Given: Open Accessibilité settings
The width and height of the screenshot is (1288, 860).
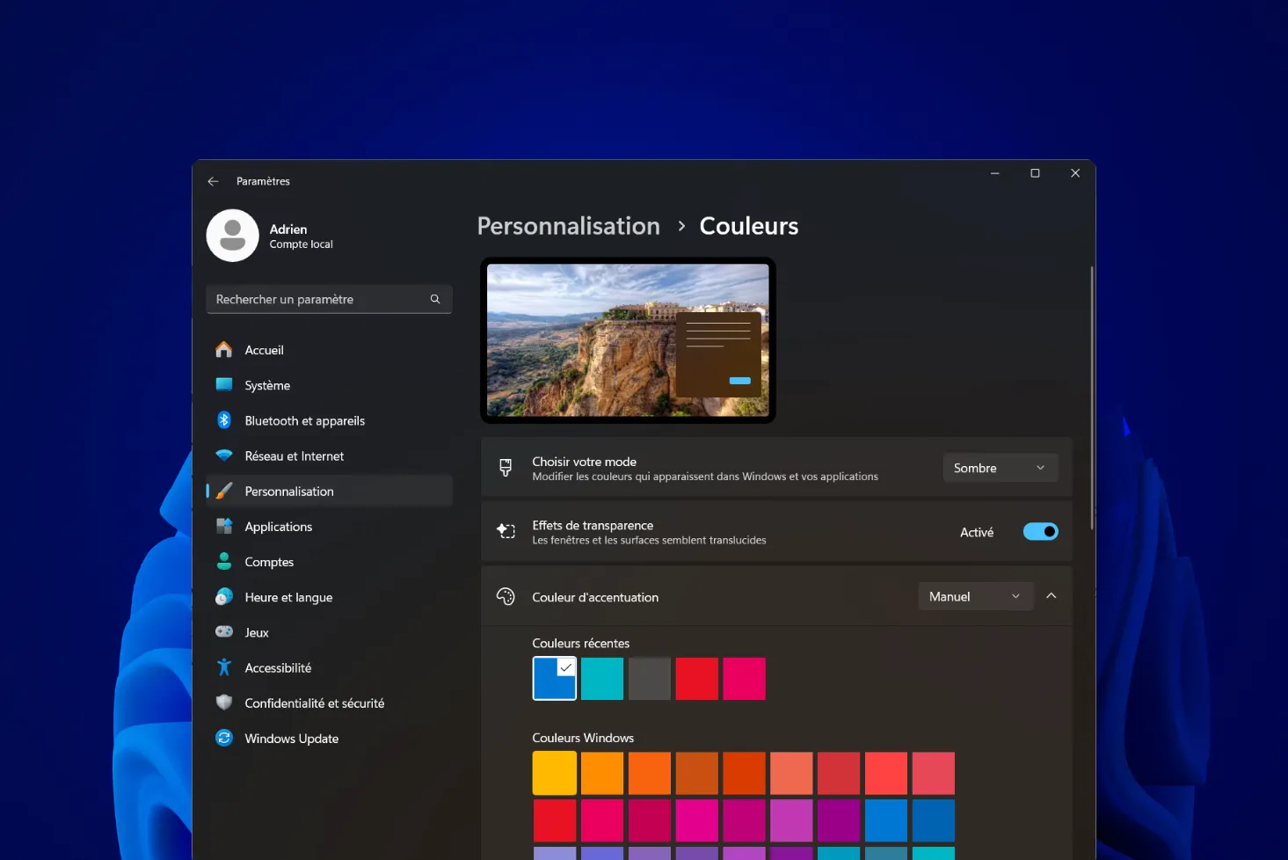Looking at the screenshot, I should click(x=329, y=667).
